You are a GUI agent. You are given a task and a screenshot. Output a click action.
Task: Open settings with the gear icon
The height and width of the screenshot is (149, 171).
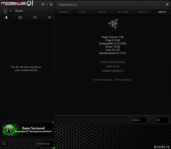tap(43, 4)
